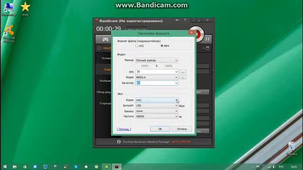Viewport: 303px width, 170px height.
Task: Click the 00:00:29 recording timer
Action: (x=108, y=29)
